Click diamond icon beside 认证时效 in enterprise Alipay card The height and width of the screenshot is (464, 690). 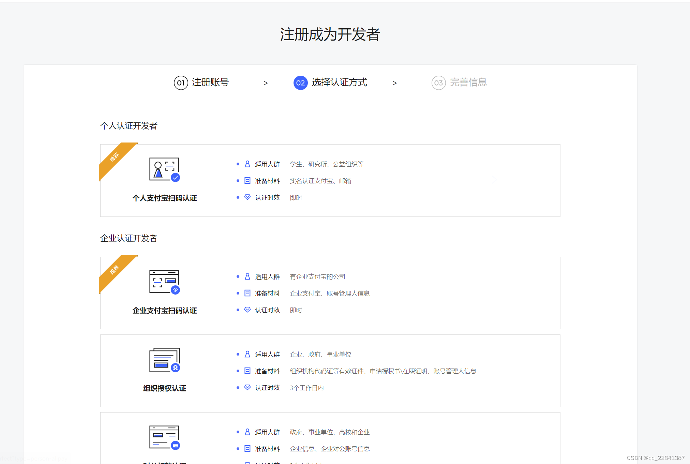(247, 310)
